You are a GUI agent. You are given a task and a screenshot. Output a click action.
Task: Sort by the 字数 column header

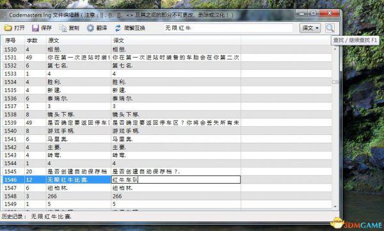coord(35,40)
